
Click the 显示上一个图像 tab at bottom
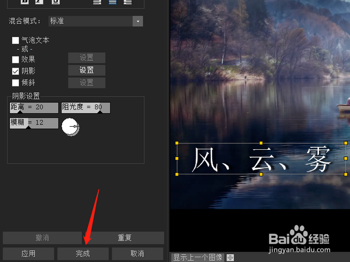(x=196, y=257)
